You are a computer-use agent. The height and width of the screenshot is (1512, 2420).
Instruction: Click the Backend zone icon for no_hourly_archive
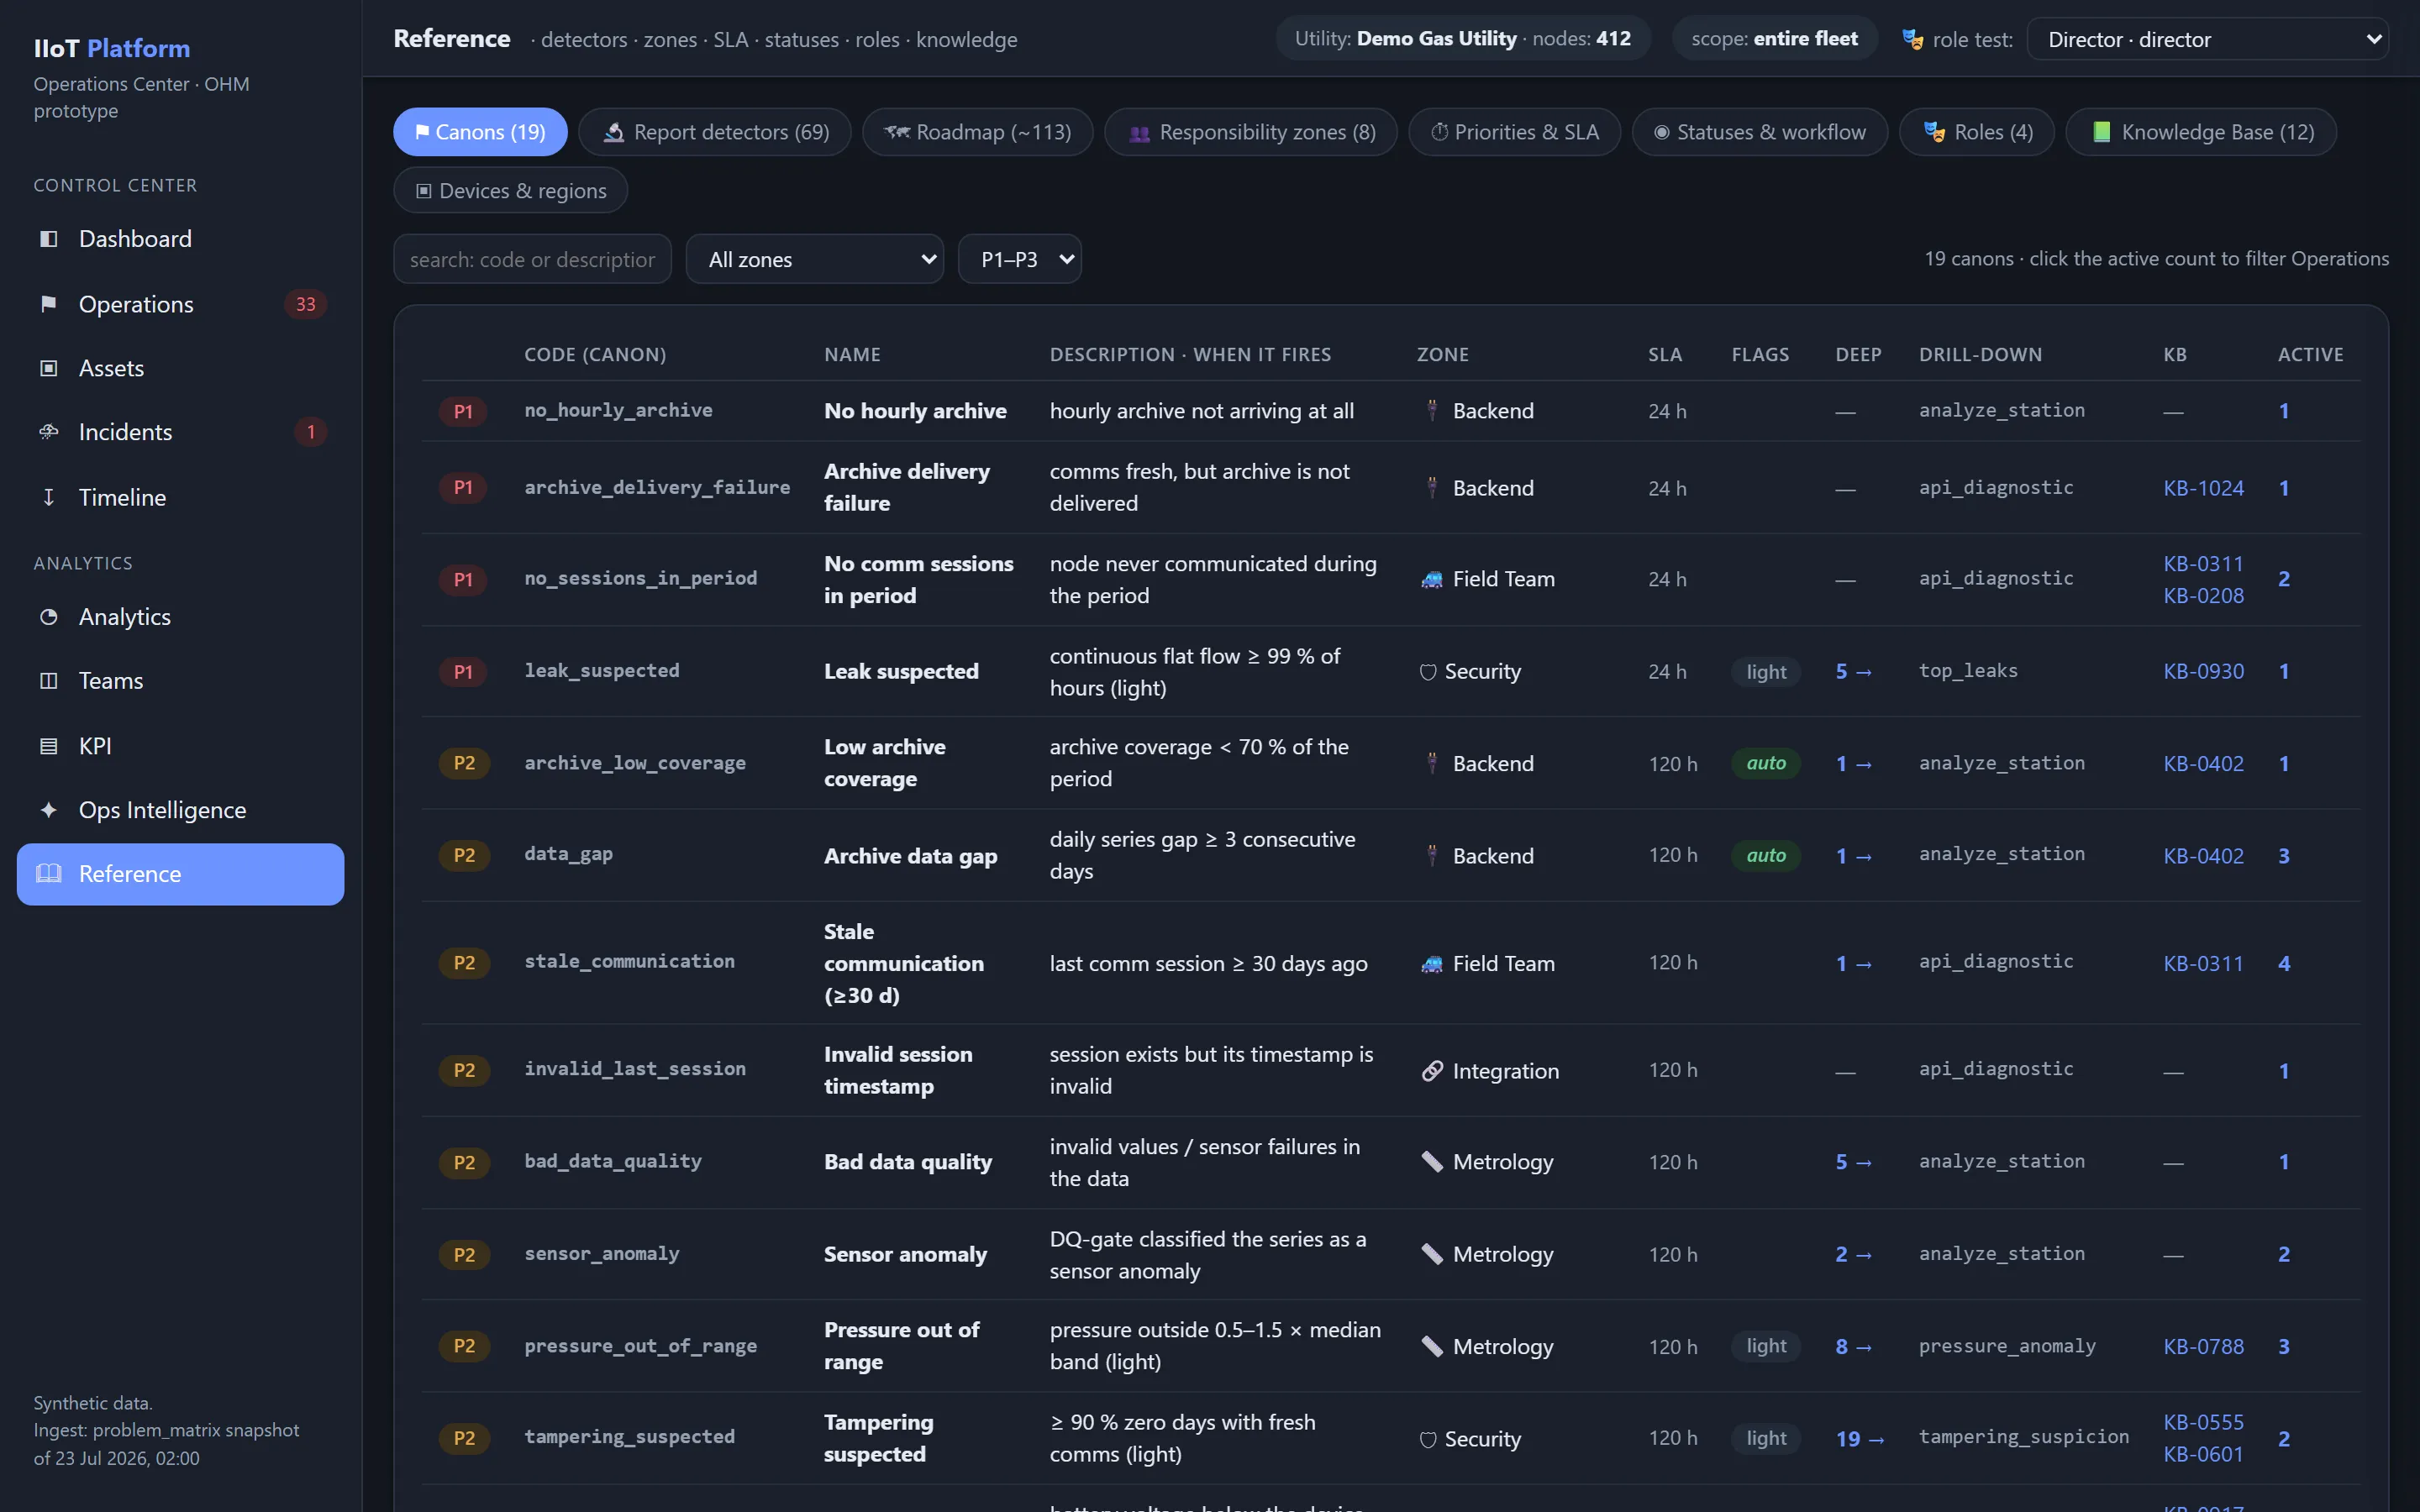coord(1432,410)
